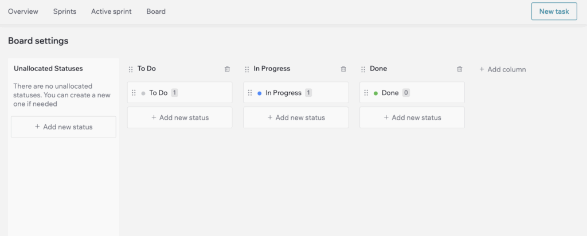Click the green Done status dot
587x236 pixels.
(376, 93)
